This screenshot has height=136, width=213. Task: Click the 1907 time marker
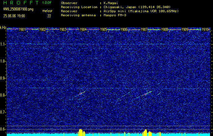click(144, 30)
